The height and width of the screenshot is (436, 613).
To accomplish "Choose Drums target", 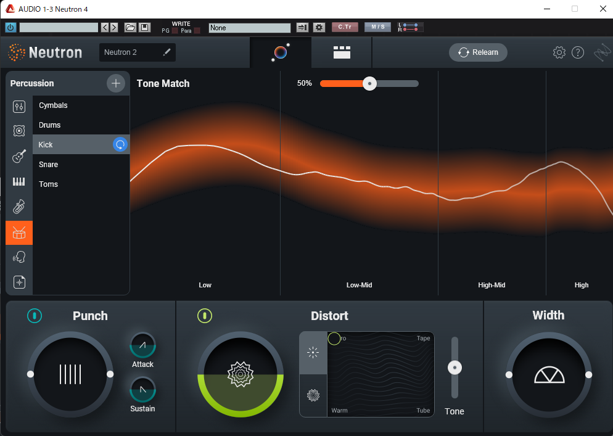I will point(81,125).
